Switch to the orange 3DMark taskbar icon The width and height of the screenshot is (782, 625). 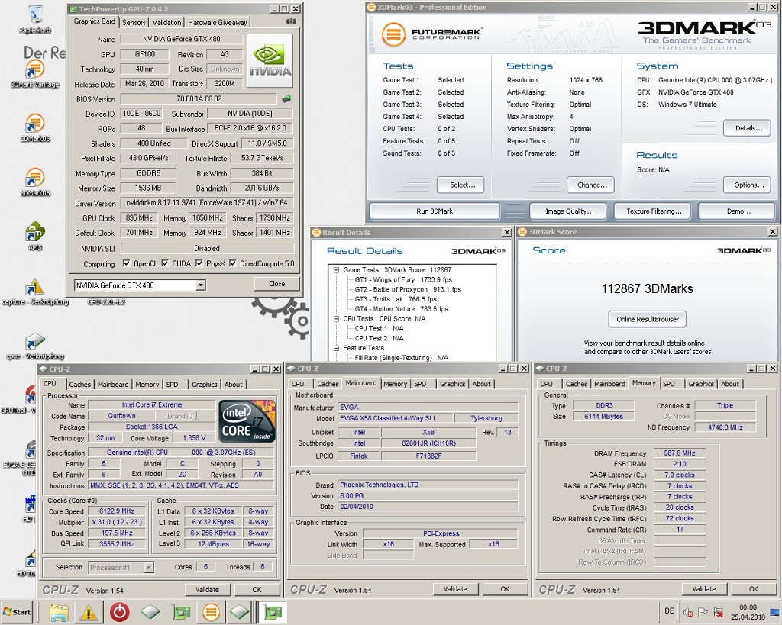(211, 613)
